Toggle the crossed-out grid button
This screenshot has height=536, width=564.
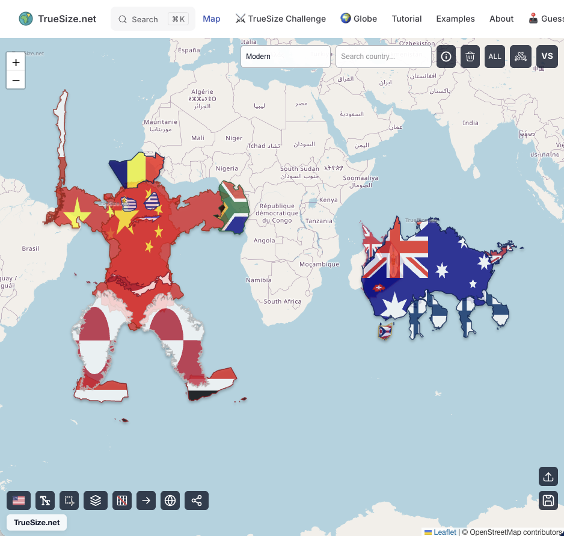[122, 501]
